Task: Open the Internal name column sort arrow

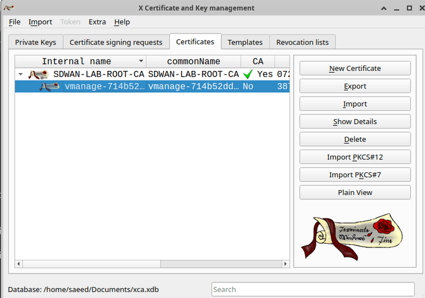Action: [x=141, y=61]
